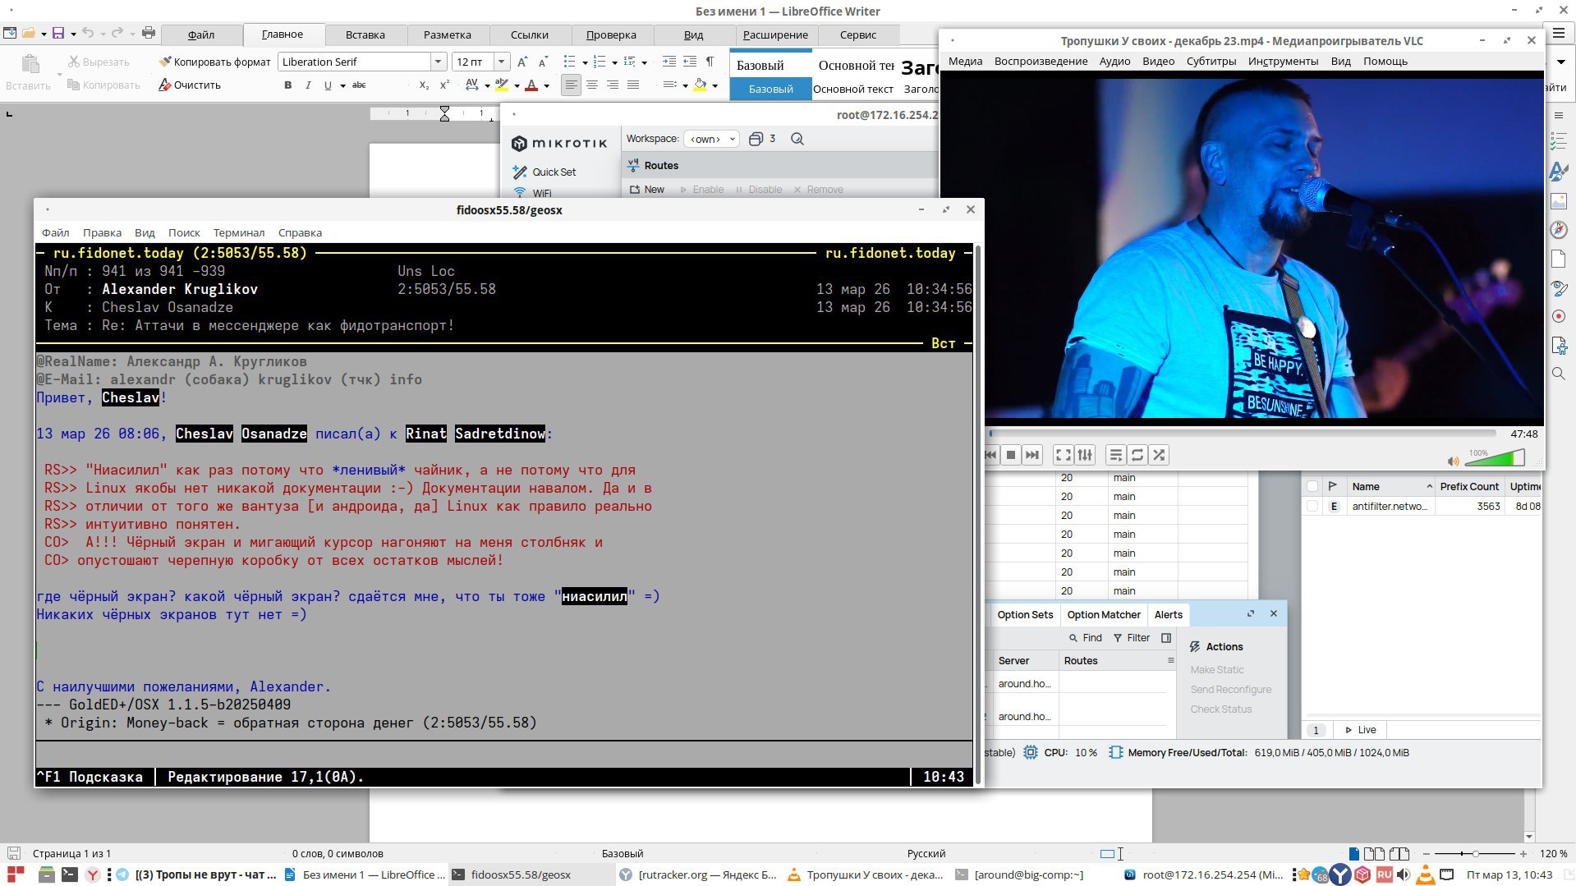Open the font size dropdown arrow
The image size is (1576, 886).
[501, 62]
